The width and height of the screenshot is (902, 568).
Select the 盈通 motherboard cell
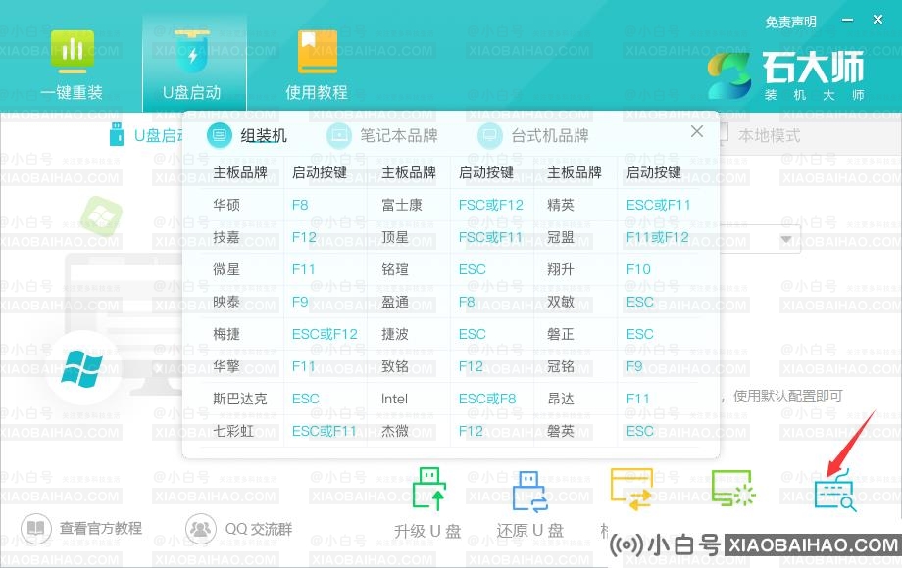[x=394, y=302]
